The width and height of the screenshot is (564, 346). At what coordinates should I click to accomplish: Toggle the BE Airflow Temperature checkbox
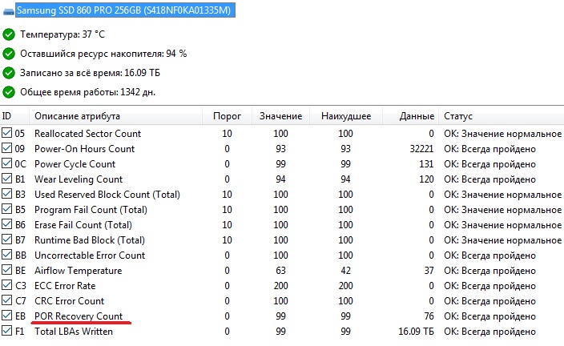[x=6, y=270]
